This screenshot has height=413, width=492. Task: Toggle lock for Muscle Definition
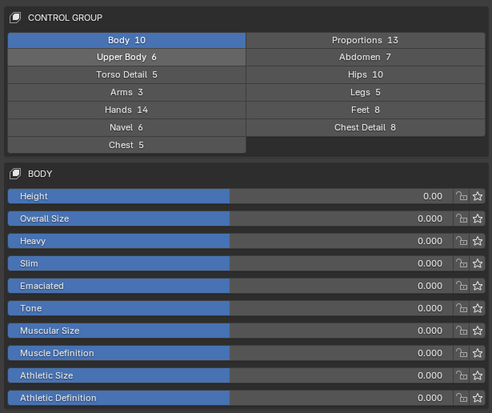pos(462,353)
